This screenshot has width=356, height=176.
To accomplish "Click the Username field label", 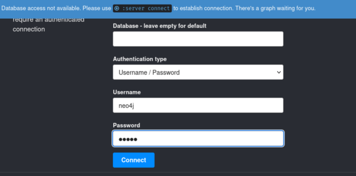I will point(127,92).
